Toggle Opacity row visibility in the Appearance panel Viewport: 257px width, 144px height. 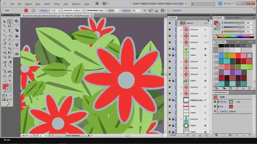215,111
